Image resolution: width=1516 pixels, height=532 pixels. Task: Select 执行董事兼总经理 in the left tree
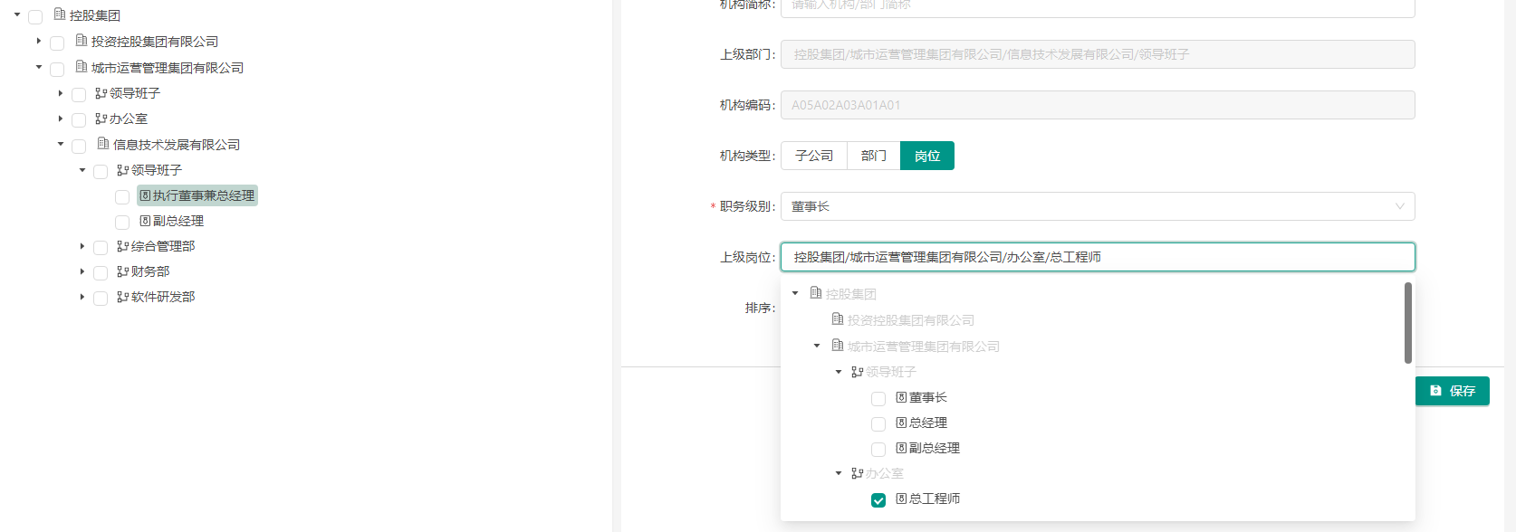point(203,195)
